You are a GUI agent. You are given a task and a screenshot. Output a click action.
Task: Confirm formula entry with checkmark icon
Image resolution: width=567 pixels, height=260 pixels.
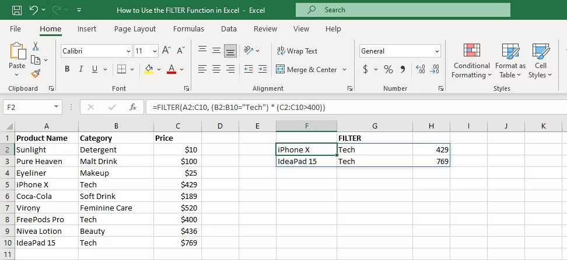coord(112,107)
